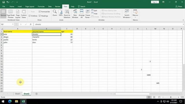Open the Help tab
Viewport: 185px width, 104px height.
(x=73, y=6)
